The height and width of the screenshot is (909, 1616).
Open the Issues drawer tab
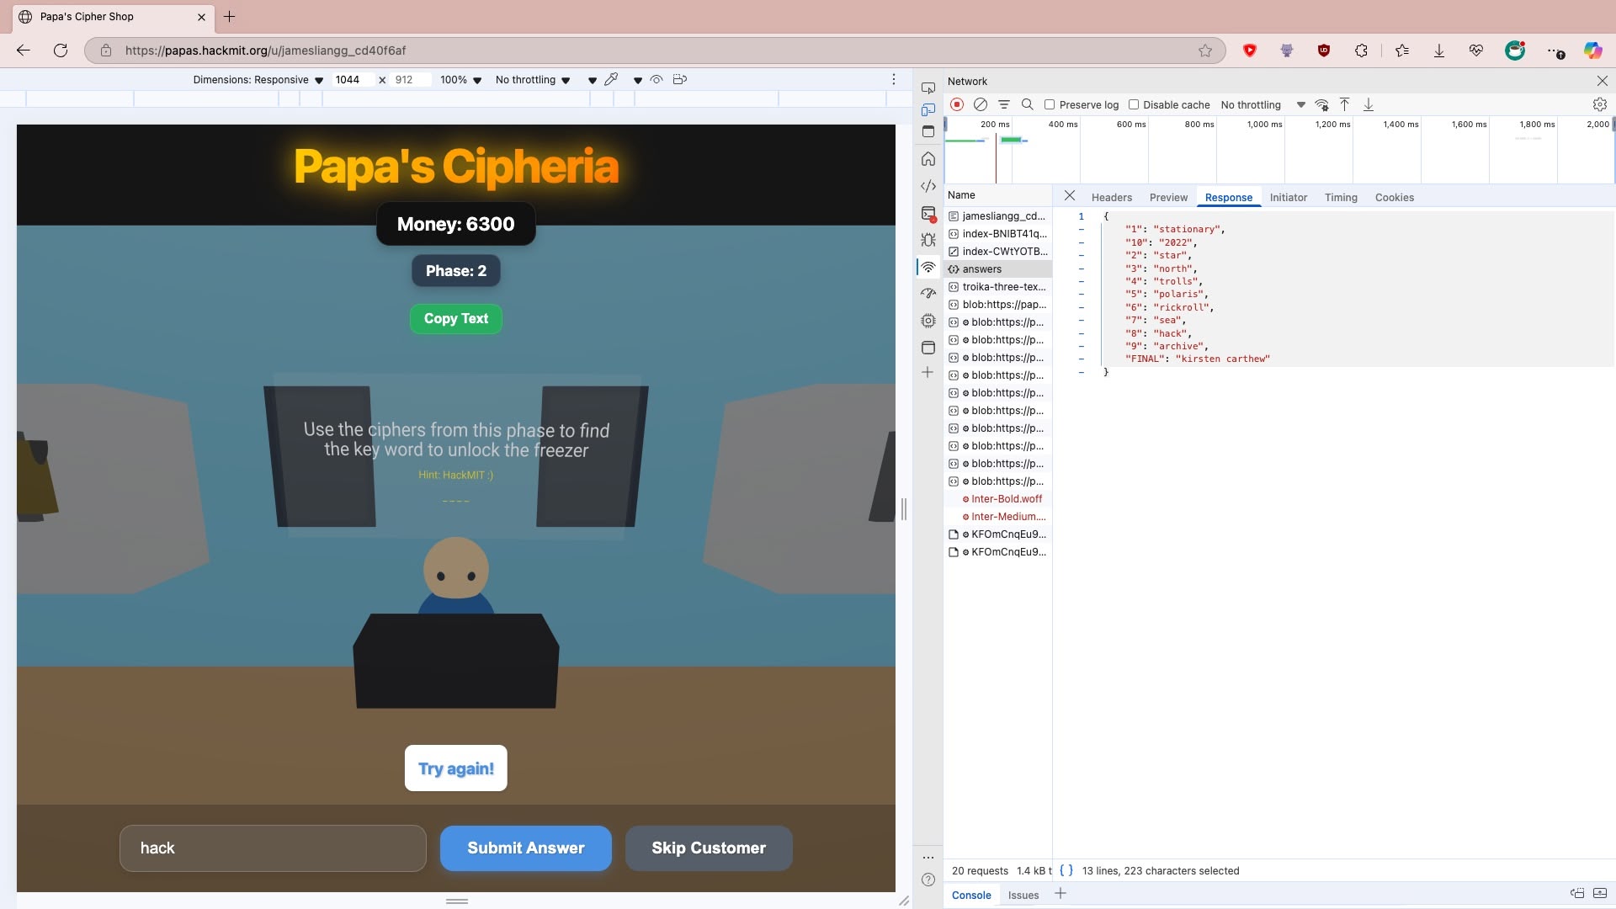pos(1023,895)
